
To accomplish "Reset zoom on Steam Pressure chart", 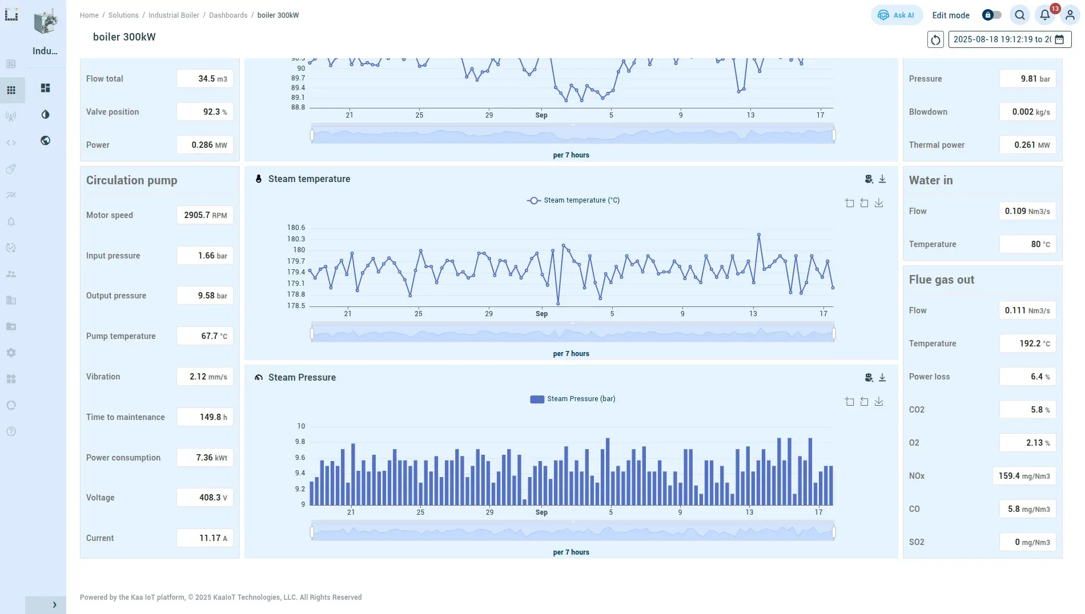I will click(864, 402).
